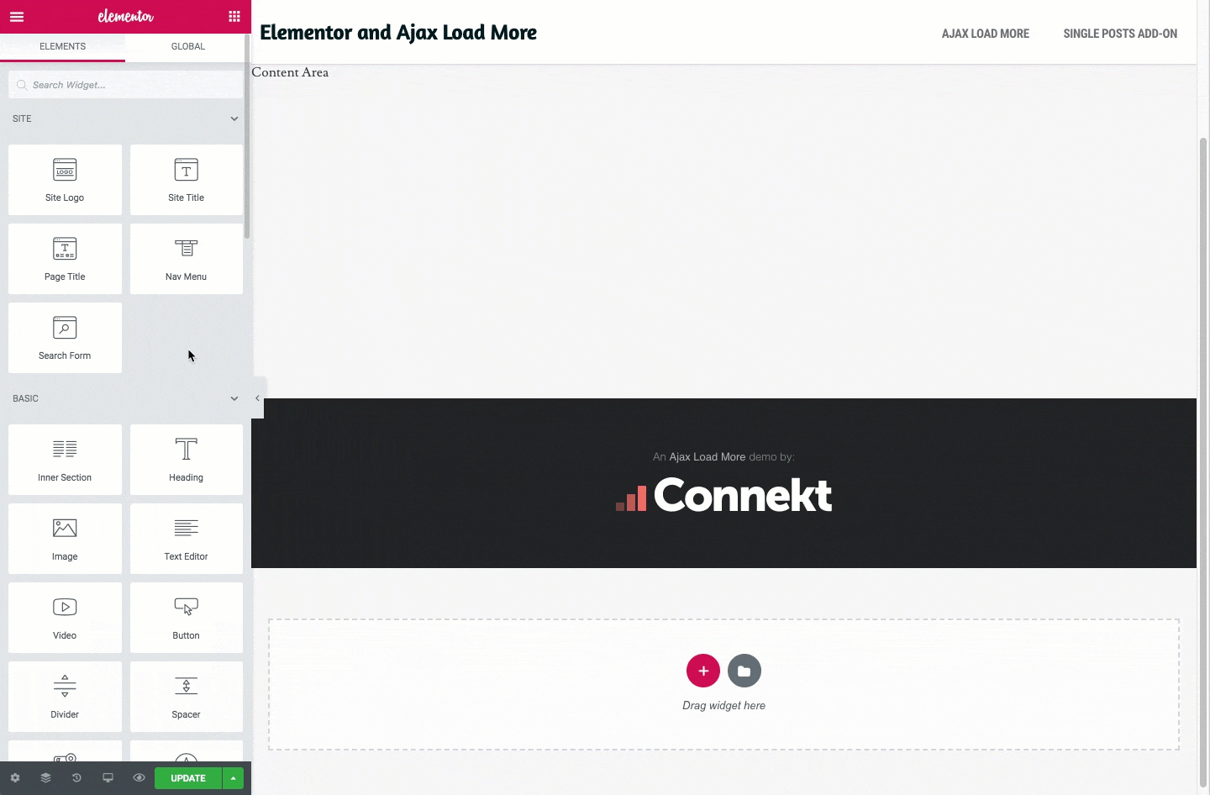
Task: Select the Page Title widget
Action: tap(65, 259)
